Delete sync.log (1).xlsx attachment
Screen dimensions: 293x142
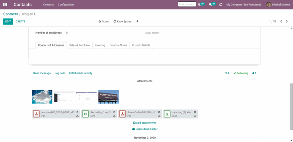pos(195,112)
